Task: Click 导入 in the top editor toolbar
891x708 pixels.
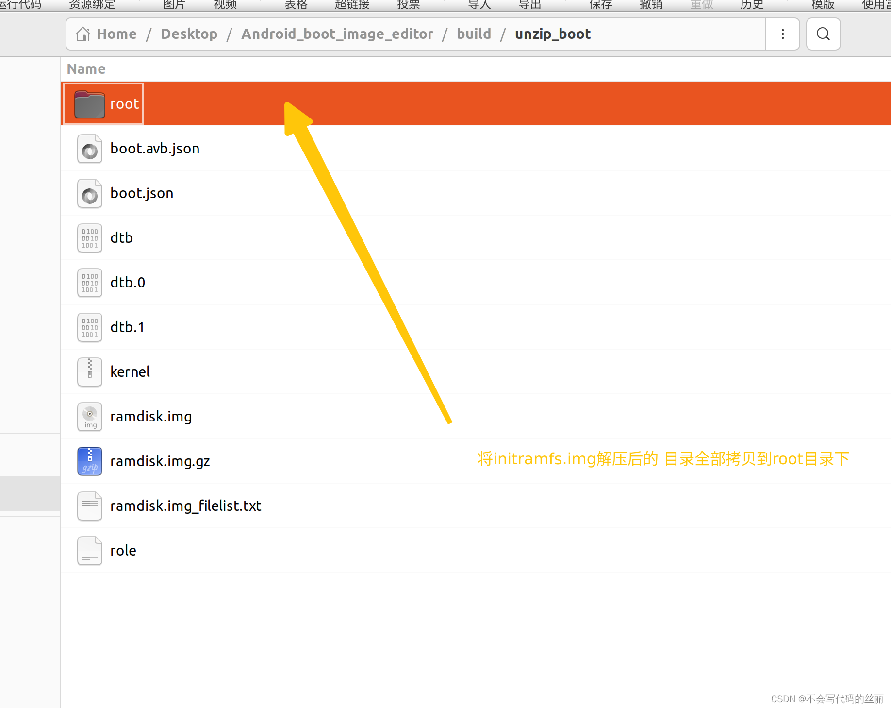Action: click(479, 5)
